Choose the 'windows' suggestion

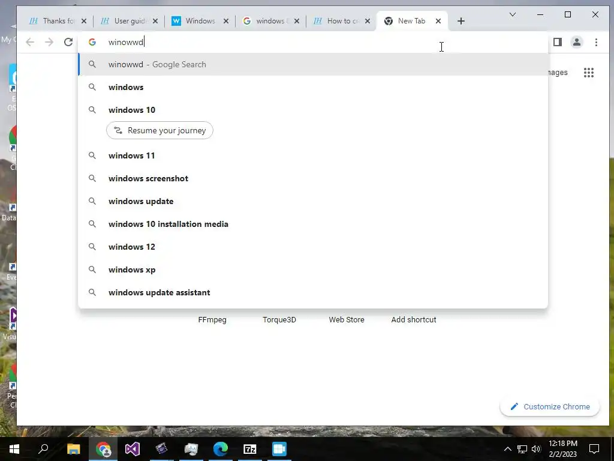click(x=313, y=87)
